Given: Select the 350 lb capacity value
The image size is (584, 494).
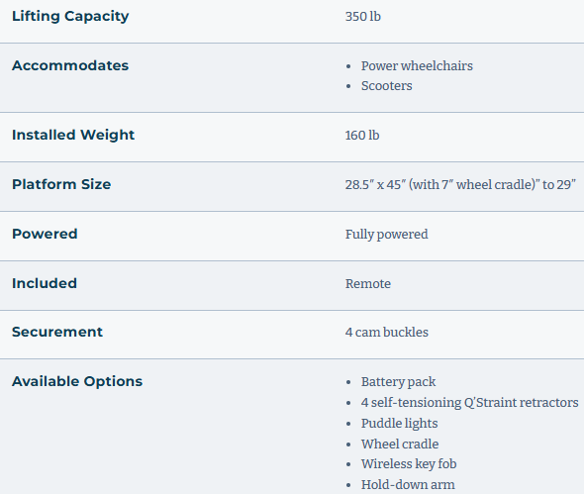Looking at the screenshot, I should (362, 17).
